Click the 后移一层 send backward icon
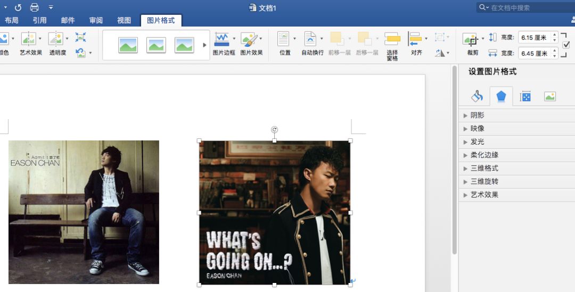 (x=365, y=38)
